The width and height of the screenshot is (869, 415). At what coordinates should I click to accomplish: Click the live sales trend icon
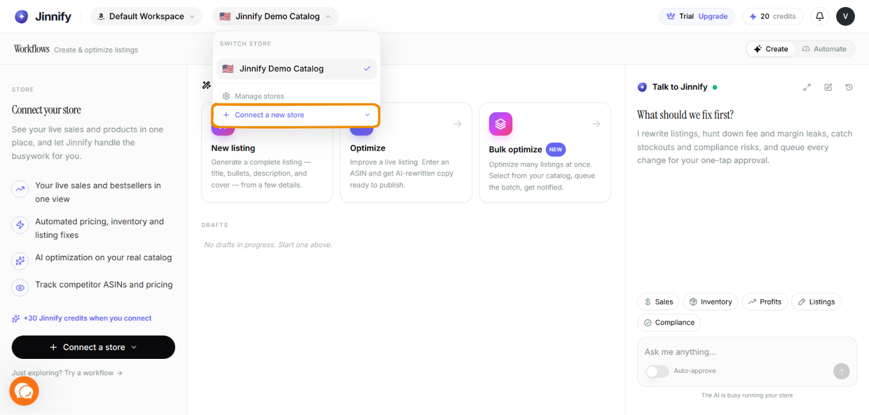[x=20, y=189]
